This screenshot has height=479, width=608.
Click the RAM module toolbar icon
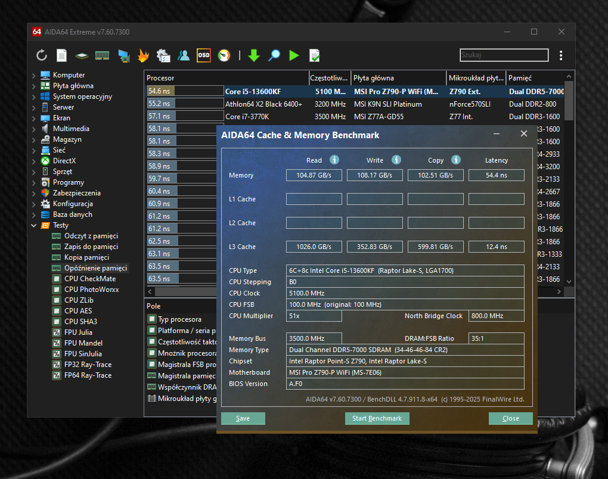pos(102,55)
